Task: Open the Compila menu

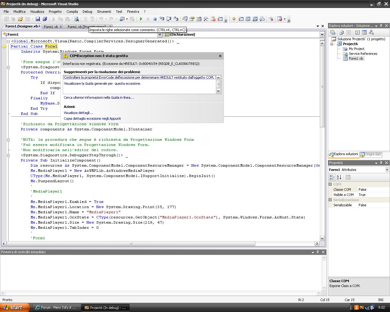Action: click(x=72, y=12)
